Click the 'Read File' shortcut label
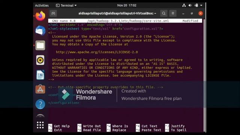 pos(92,130)
